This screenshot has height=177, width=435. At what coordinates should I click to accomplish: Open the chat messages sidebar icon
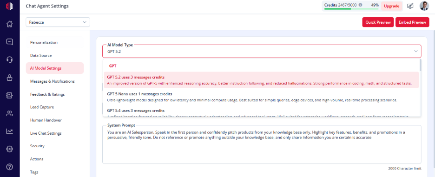pyautogui.click(x=10, y=42)
